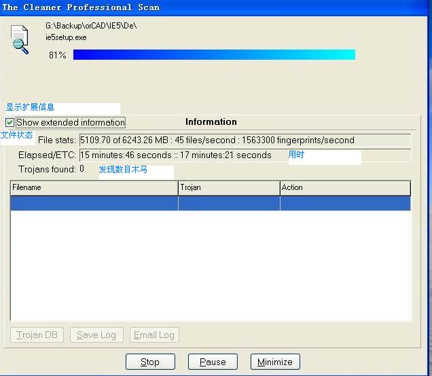
Task: Click the Elapsed/ETC label
Action: 47,155
